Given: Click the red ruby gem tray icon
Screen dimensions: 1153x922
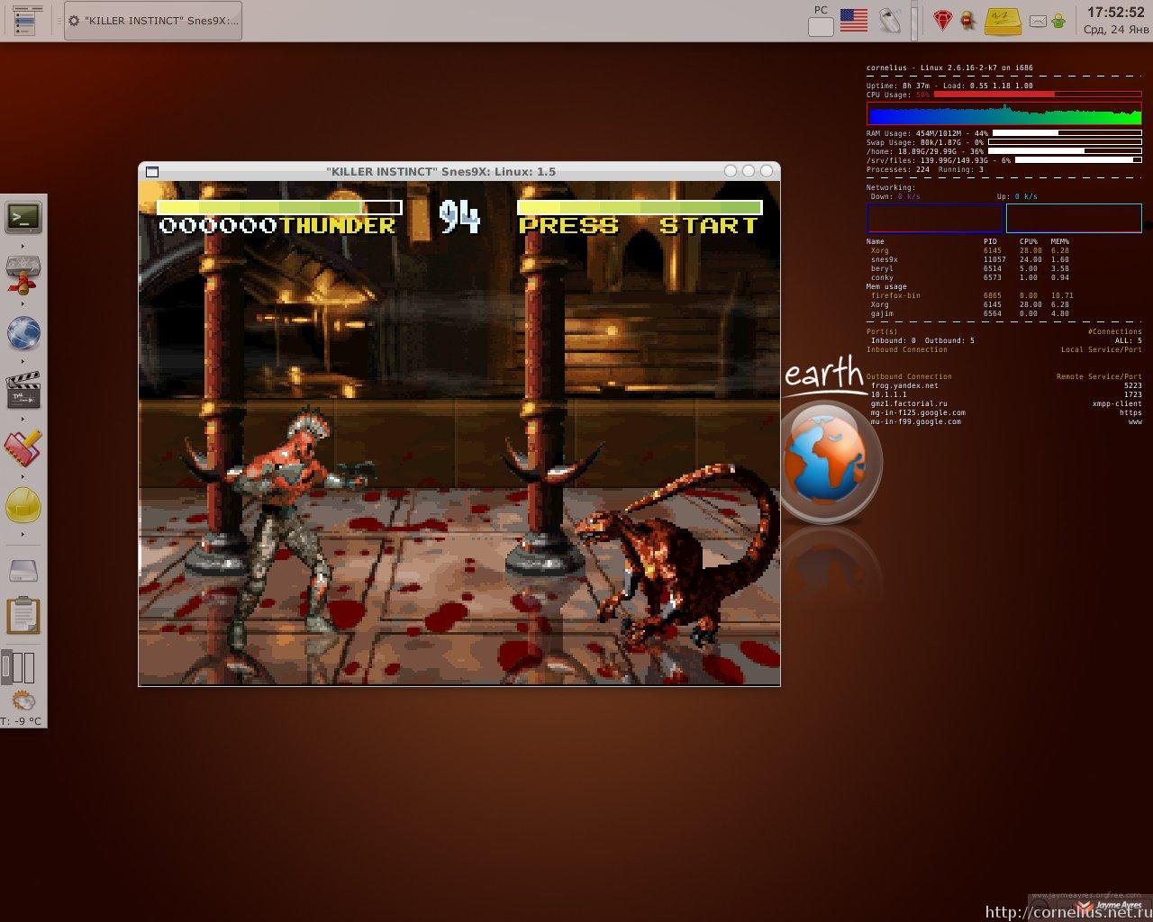Looking at the screenshot, I should point(942,20).
